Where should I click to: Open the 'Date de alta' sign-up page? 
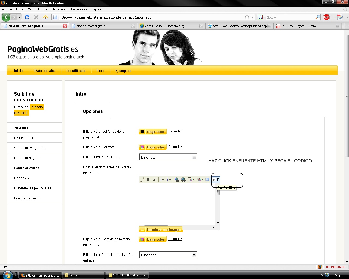point(45,71)
